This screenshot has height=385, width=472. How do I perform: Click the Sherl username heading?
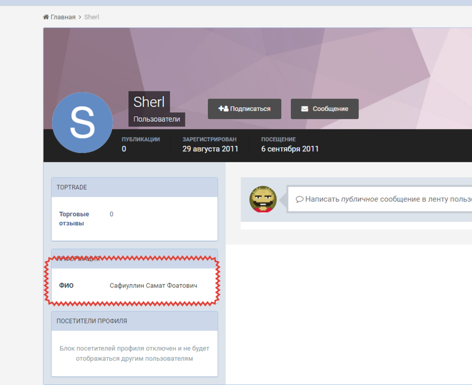[149, 102]
